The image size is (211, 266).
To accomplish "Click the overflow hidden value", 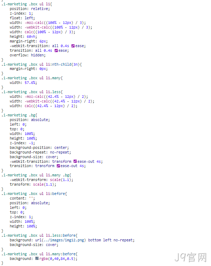I will tap(37, 55).
